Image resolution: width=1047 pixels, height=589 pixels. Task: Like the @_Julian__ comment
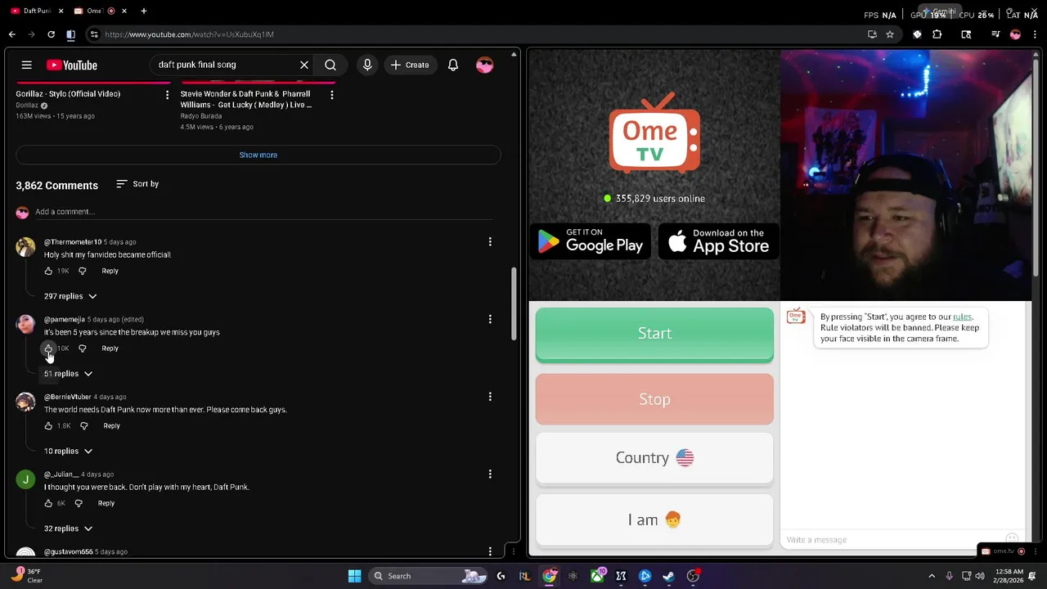click(48, 504)
